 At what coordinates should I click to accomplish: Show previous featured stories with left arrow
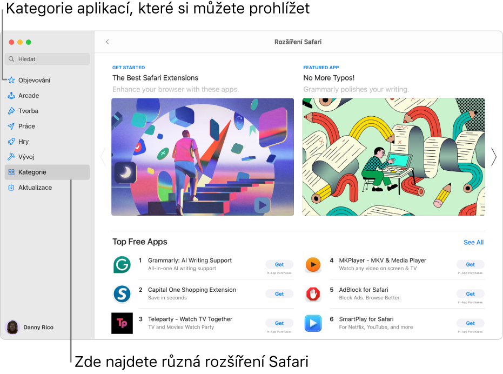click(103, 157)
